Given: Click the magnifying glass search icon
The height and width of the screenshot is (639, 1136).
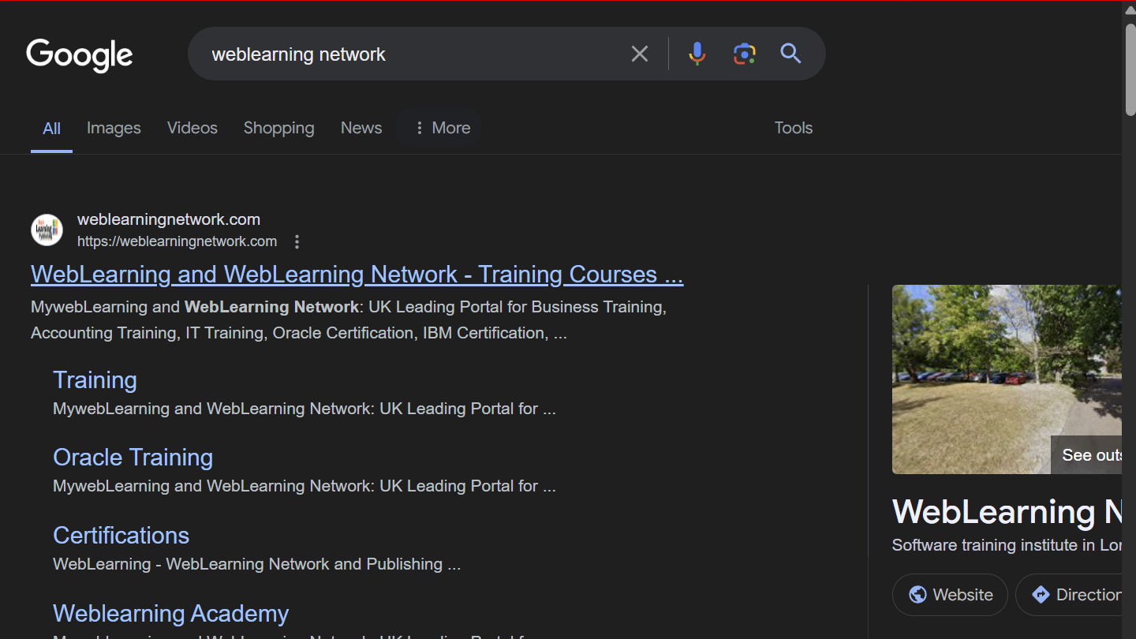Looking at the screenshot, I should (x=790, y=54).
